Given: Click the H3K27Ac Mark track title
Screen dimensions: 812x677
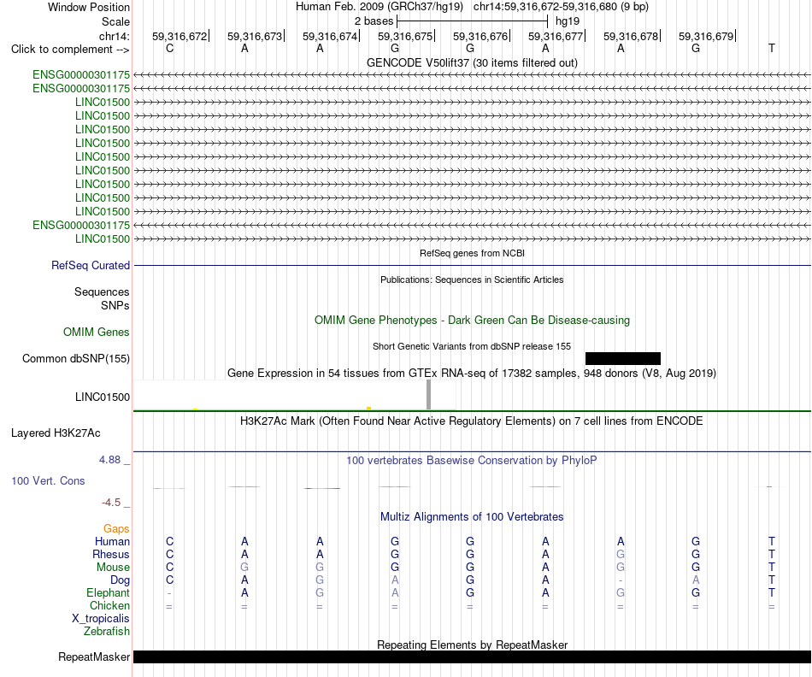Looking at the screenshot, I should tap(472, 421).
